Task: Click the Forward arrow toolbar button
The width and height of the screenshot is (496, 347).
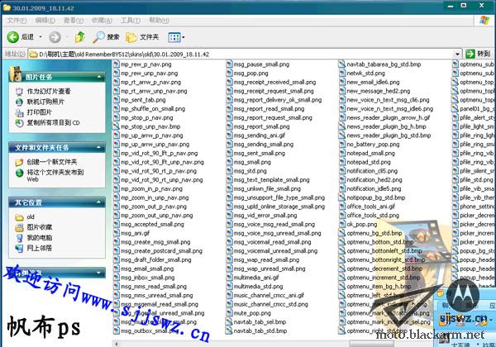Action: tap(55, 36)
